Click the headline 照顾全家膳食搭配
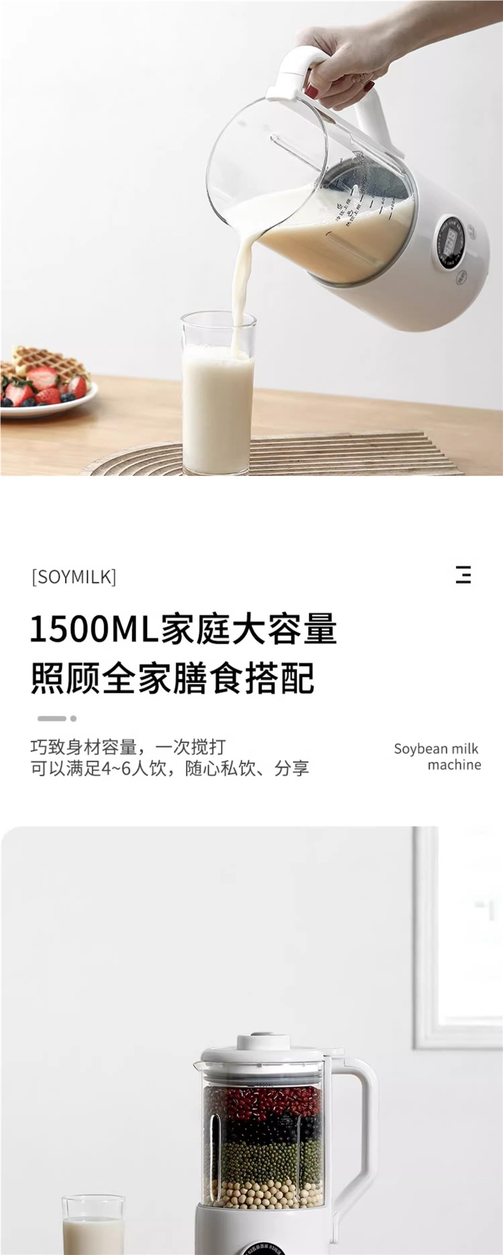The height and width of the screenshot is (1255, 503). click(x=173, y=677)
